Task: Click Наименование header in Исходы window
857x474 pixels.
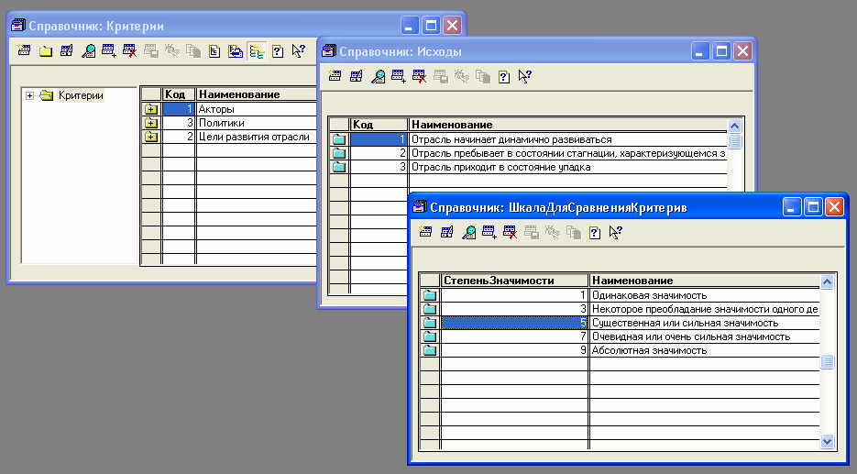Action: pos(568,125)
